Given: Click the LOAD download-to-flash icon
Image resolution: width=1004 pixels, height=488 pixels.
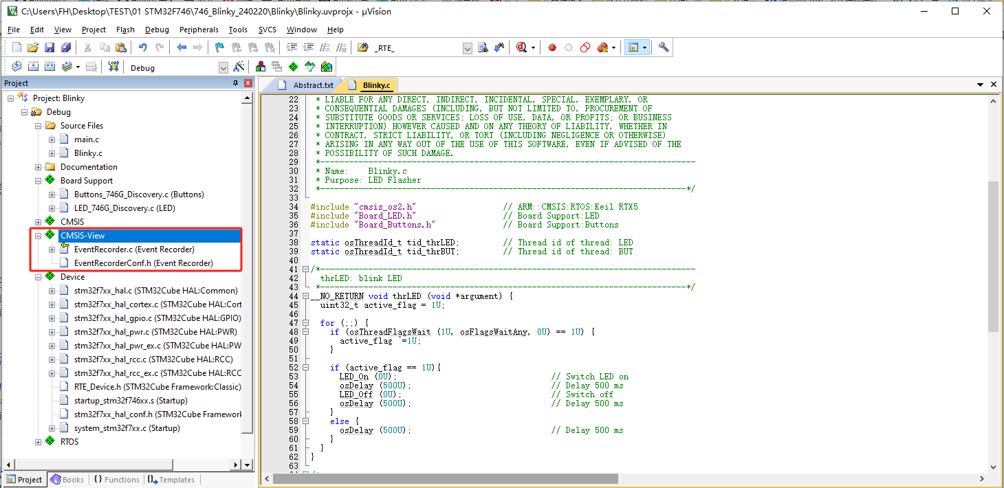Looking at the screenshot, I should [113, 67].
